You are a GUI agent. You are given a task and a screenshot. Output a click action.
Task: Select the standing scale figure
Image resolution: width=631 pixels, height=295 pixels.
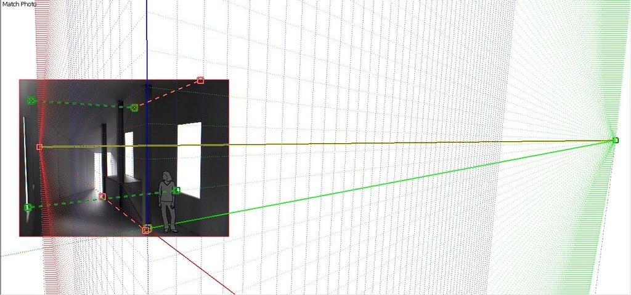[168, 202]
